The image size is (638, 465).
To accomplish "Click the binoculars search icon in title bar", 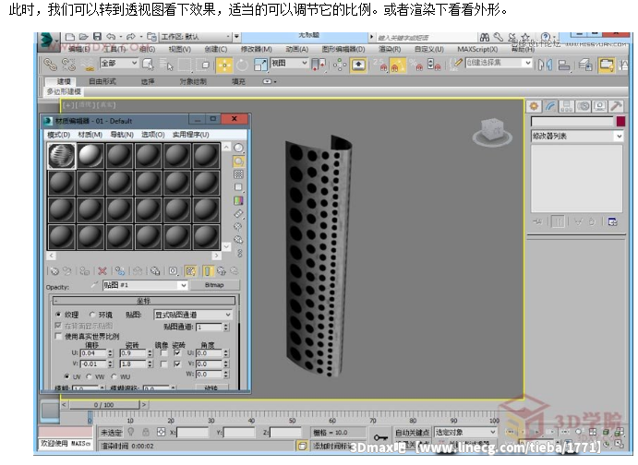I will coord(484,38).
